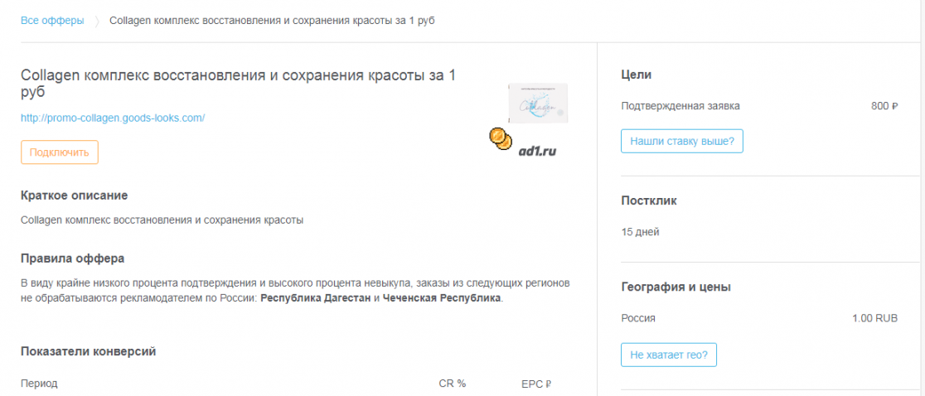Click the Нашли ставку выше? button
This screenshot has width=925, height=396.
coord(681,142)
